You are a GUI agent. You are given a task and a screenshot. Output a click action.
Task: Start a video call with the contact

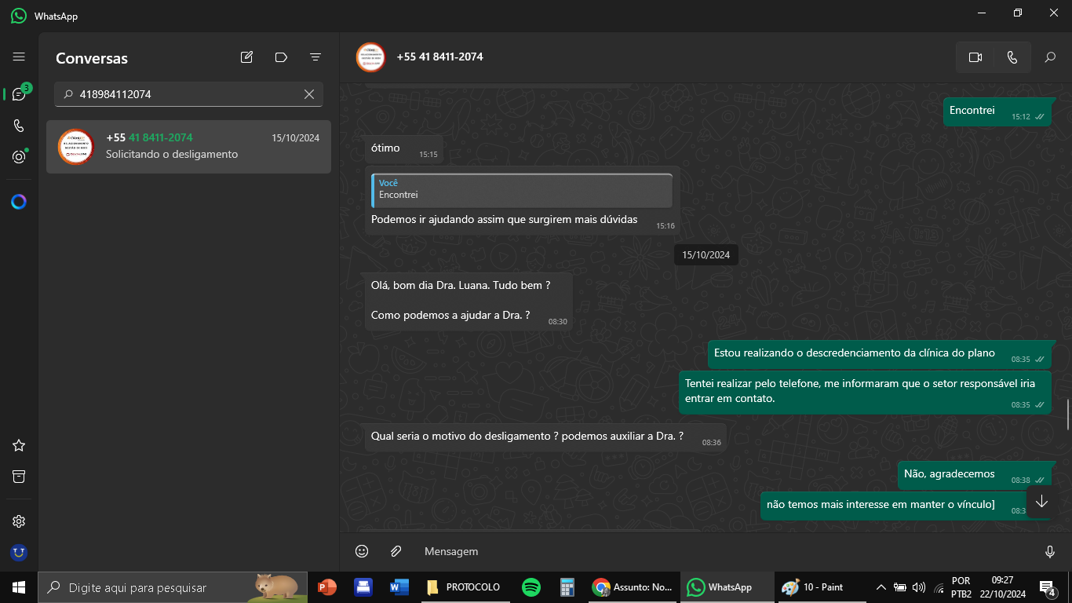(x=975, y=57)
